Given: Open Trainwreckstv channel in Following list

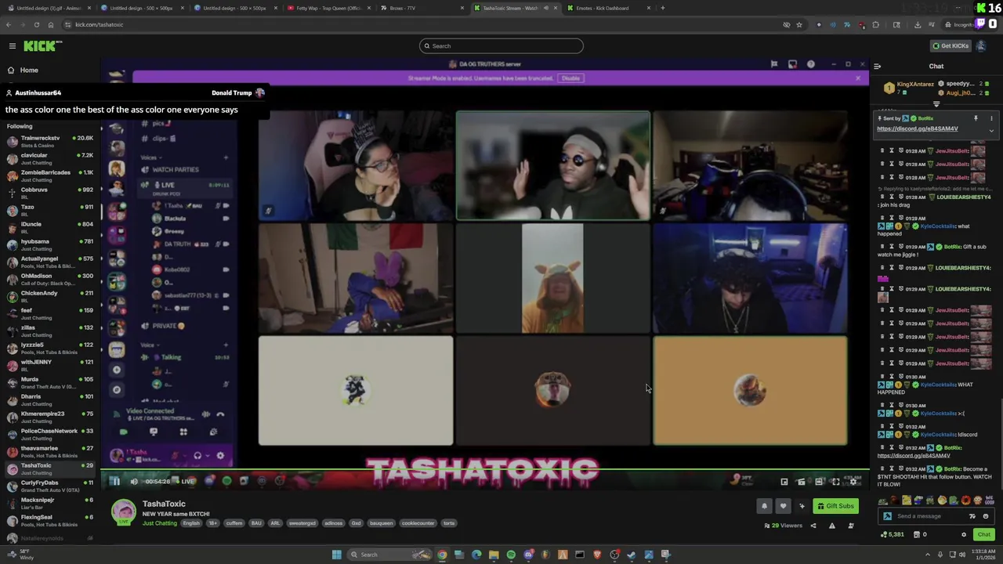Looking at the screenshot, I should point(50,141).
